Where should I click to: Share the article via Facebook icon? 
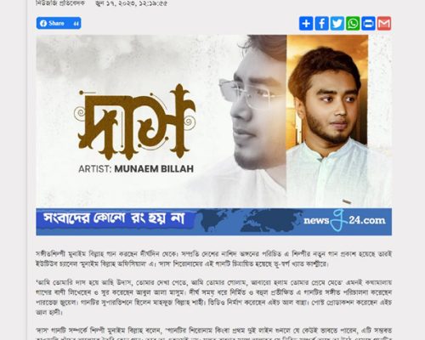coord(322,23)
